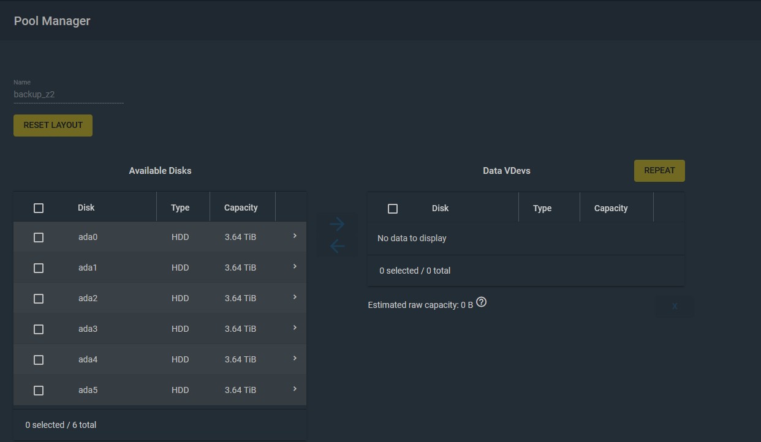The width and height of the screenshot is (761, 442).
Task: Select the ada1 disk name
Action: [x=88, y=268]
